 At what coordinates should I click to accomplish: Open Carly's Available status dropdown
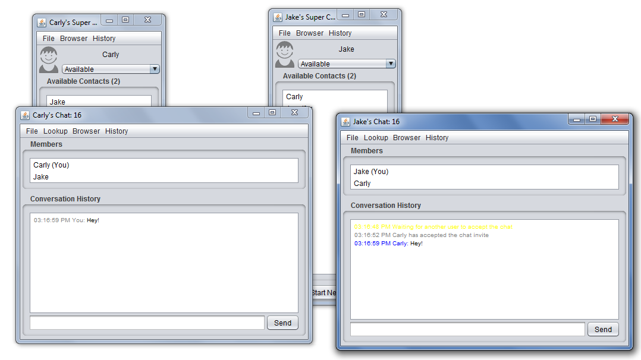tap(155, 68)
